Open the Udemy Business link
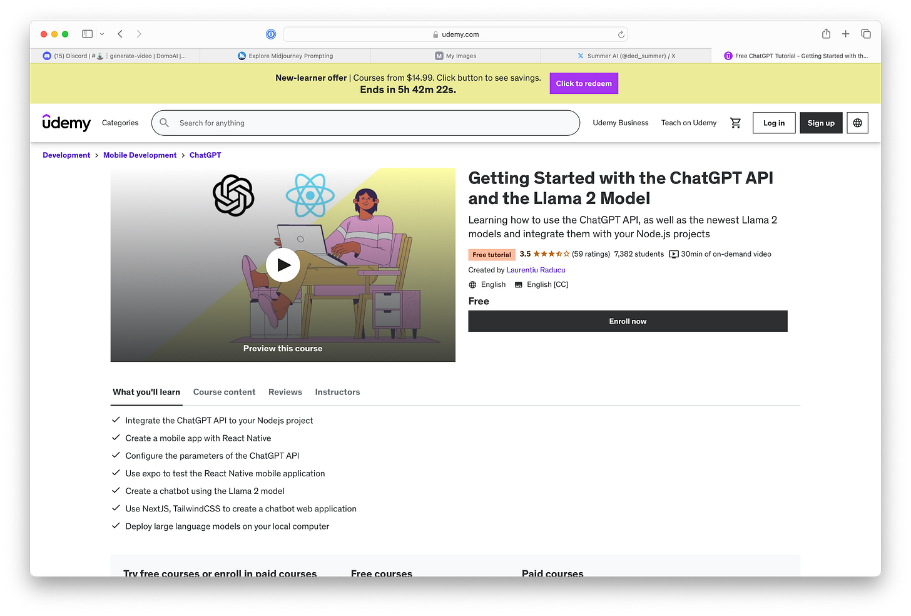This screenshot has width=911, height=616. click(x=621, y=123)
